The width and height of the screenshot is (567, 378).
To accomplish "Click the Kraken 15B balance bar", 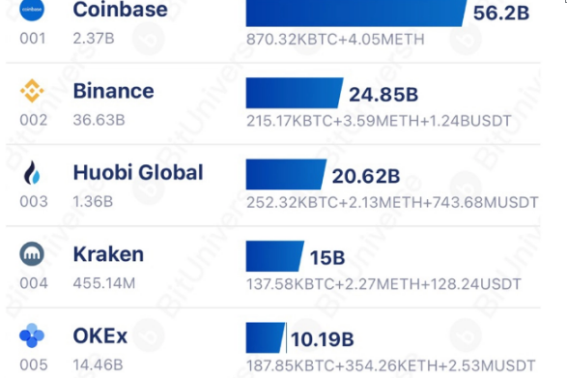I will click(x=275, y=256).
